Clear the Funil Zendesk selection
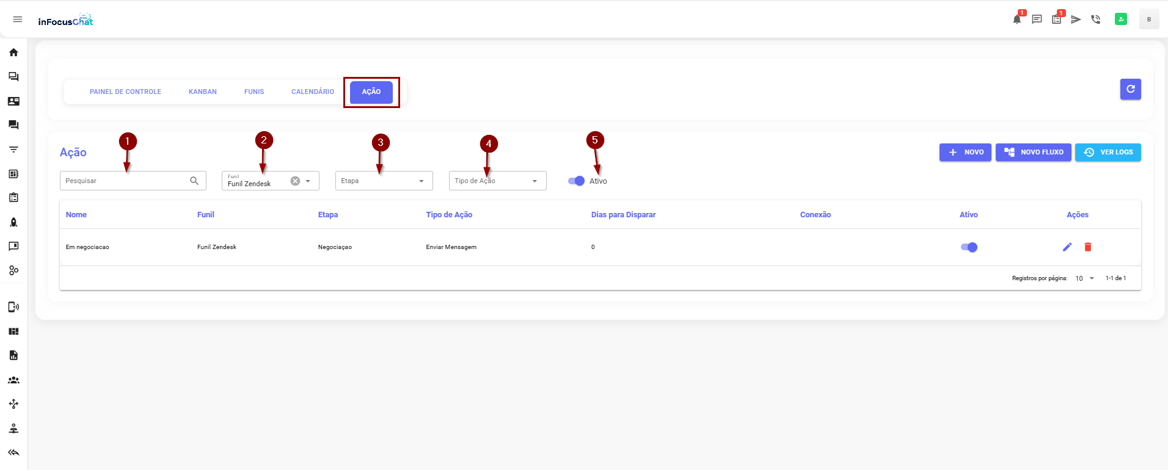 tap(295, 181)
